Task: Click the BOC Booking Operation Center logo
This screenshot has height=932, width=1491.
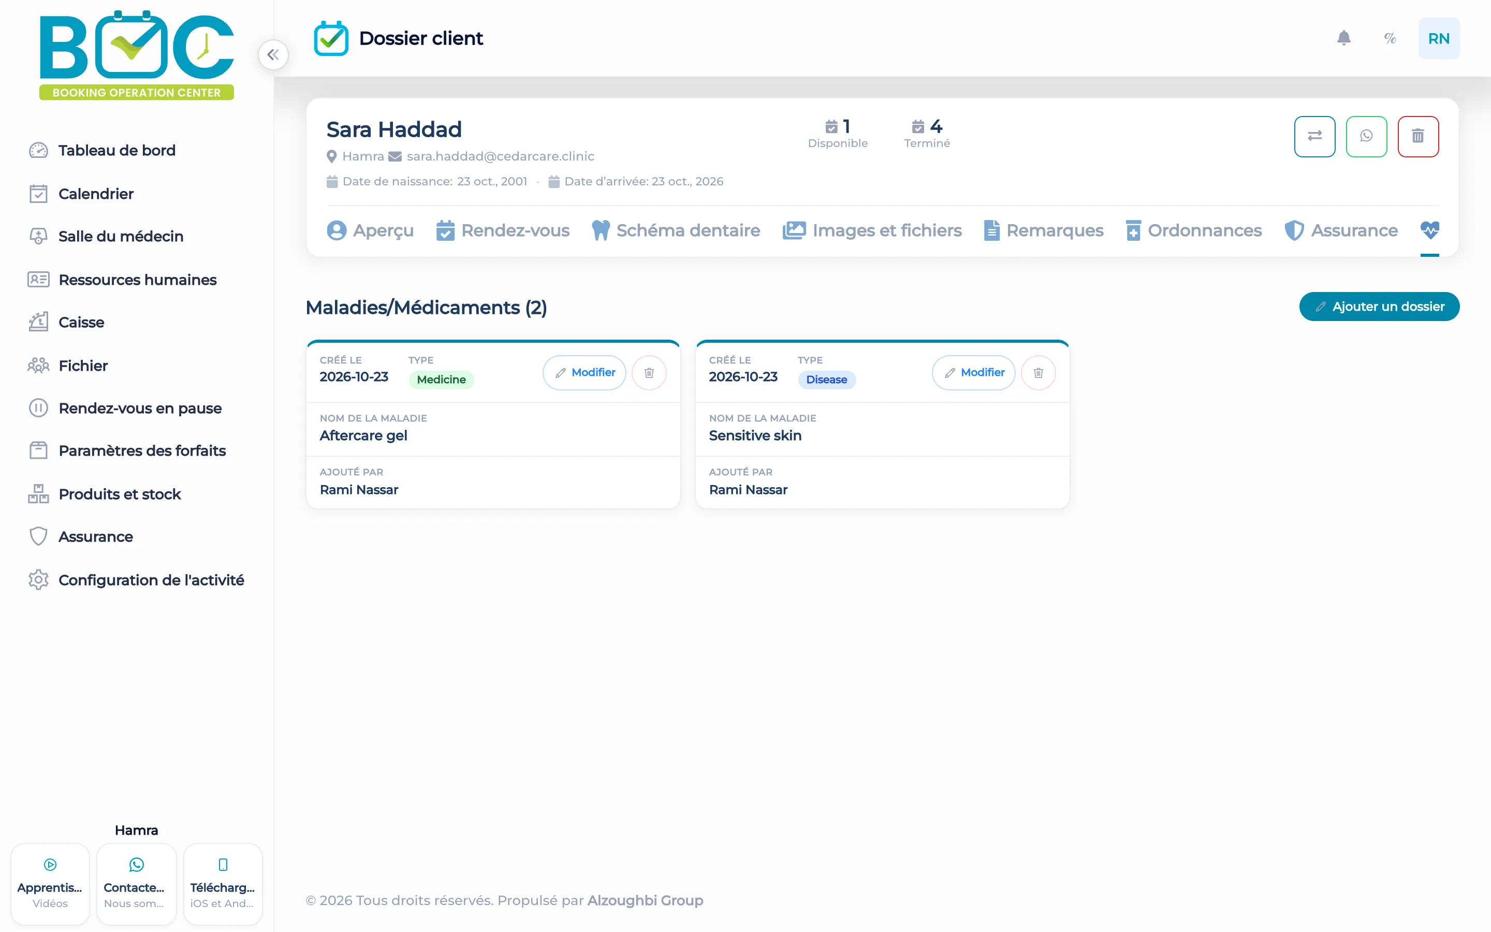Action: point(136,55)
